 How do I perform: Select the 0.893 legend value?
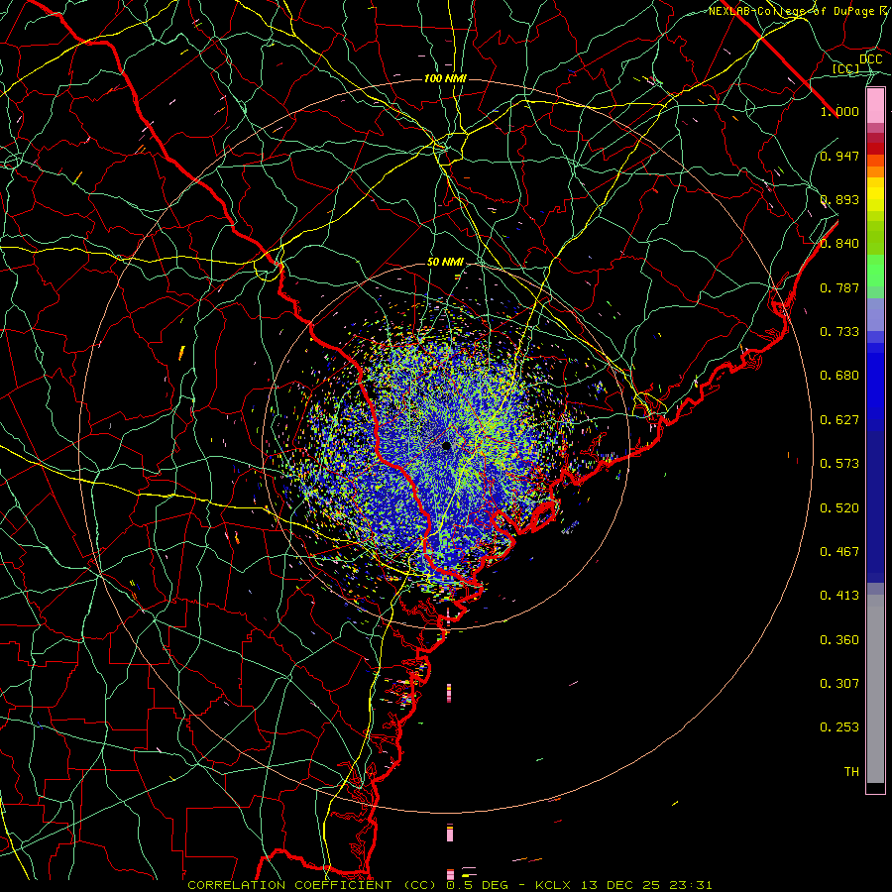pyautogui.click(x=839, y=199)
